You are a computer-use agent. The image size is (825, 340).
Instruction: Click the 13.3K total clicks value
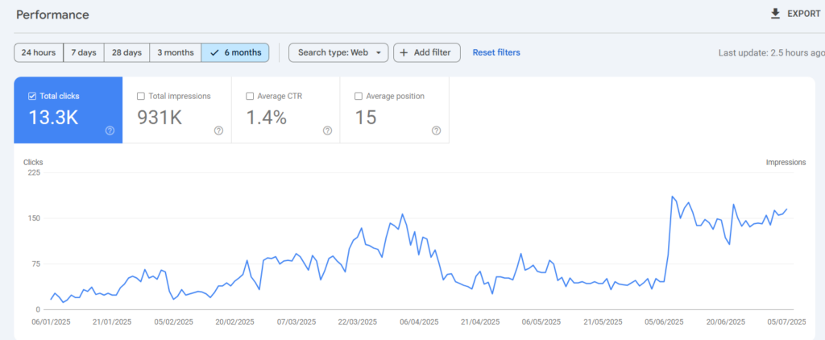pos(53,118)
